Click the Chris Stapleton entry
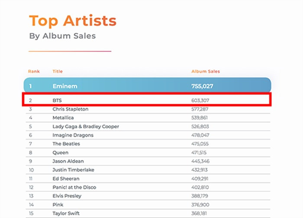The image size is (303, 218). [71, 109]
